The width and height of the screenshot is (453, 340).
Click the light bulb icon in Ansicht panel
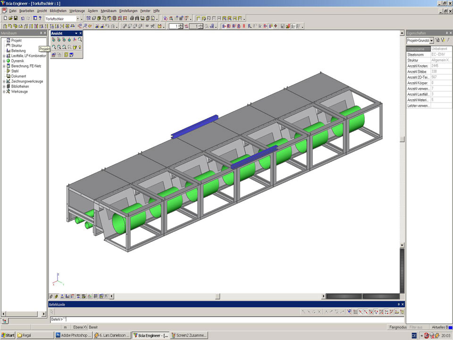click(x=80, y=47)
